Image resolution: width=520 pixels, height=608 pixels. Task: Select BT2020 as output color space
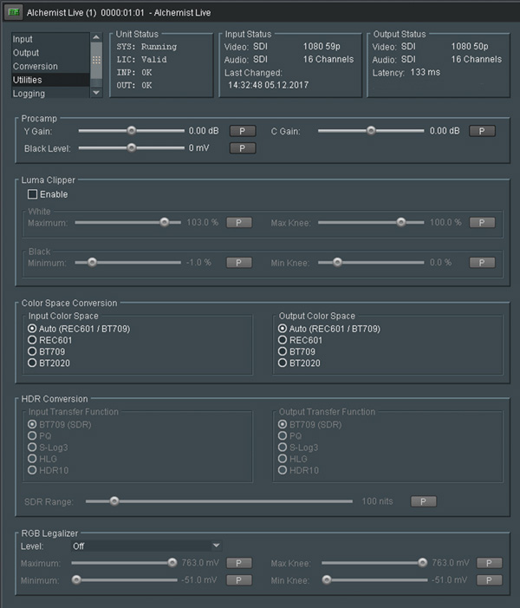(299, 363)
